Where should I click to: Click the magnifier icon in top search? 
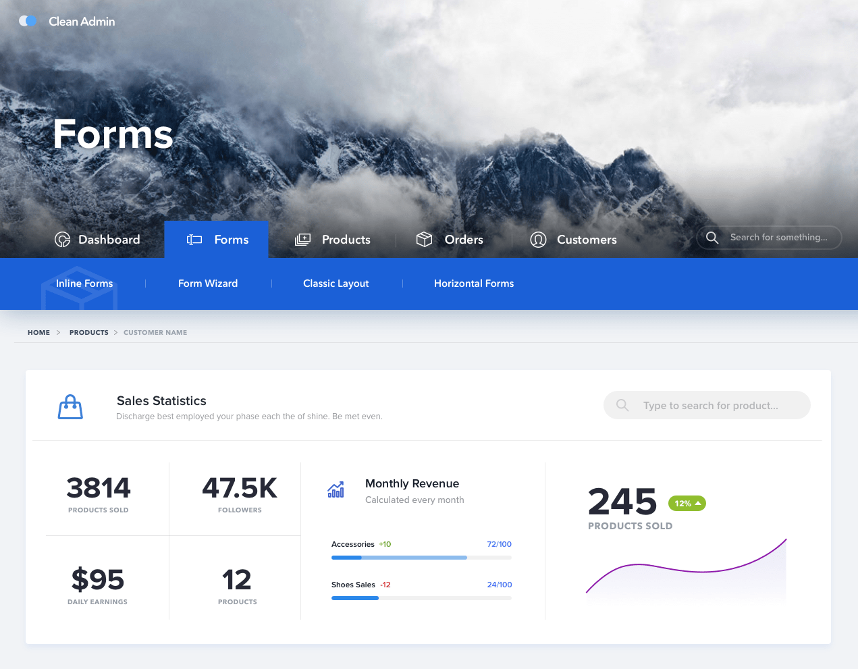pyautogui.click(x=712, y=238)
